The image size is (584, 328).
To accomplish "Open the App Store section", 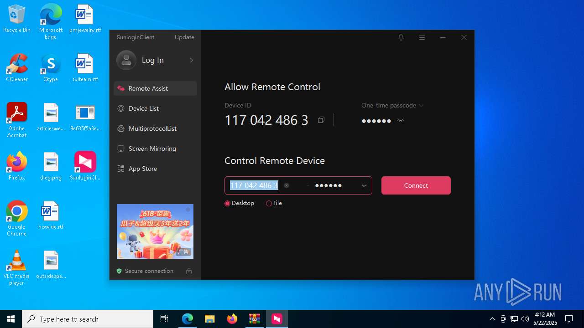I will pos(155,169).
